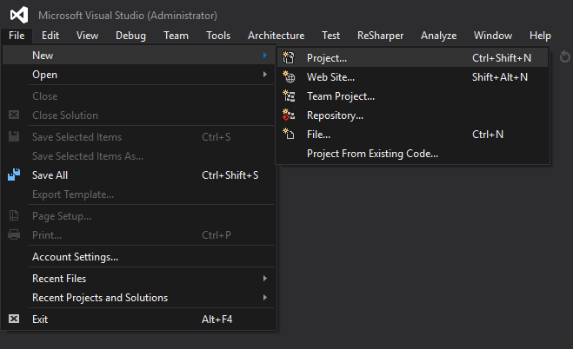Open the Debug menu
The height and width of the screenshot is (349, 573).
(x=130, y=36)
